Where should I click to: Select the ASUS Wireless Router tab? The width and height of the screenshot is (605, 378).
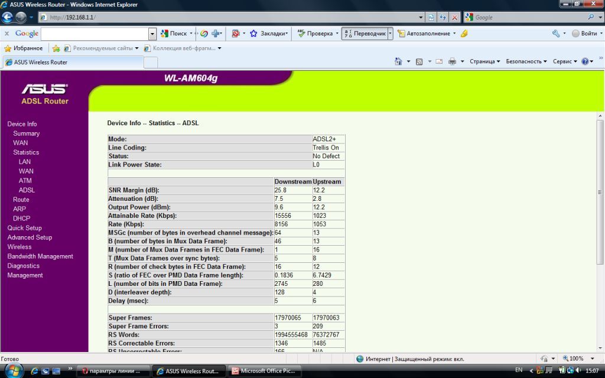click(73, 62)
